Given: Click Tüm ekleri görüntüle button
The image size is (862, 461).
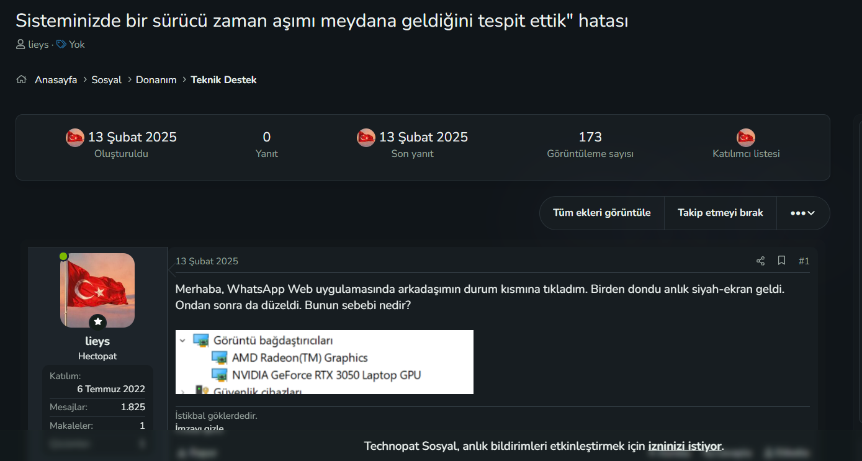Looking at the screenshot, I should (x=602, y=213).
